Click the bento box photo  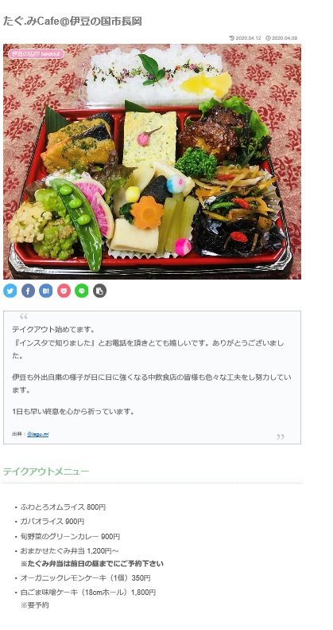152,162
